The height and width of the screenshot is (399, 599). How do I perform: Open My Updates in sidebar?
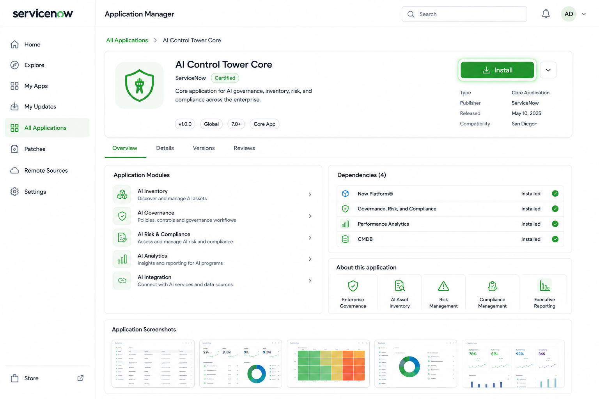coord(47,106)
